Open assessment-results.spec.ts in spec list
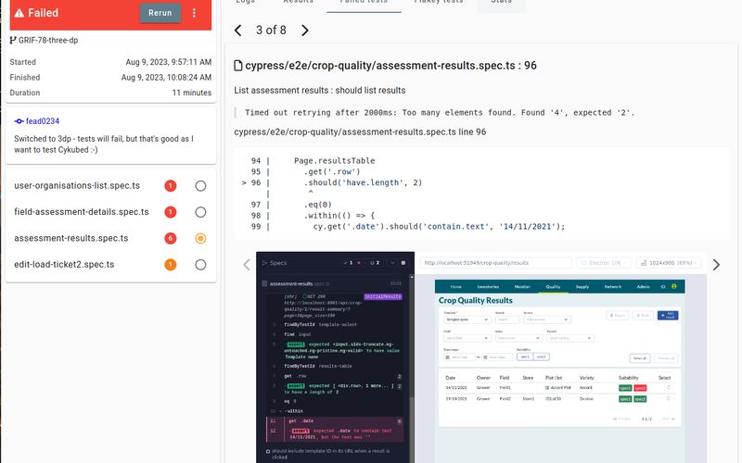 coord(71,239)
